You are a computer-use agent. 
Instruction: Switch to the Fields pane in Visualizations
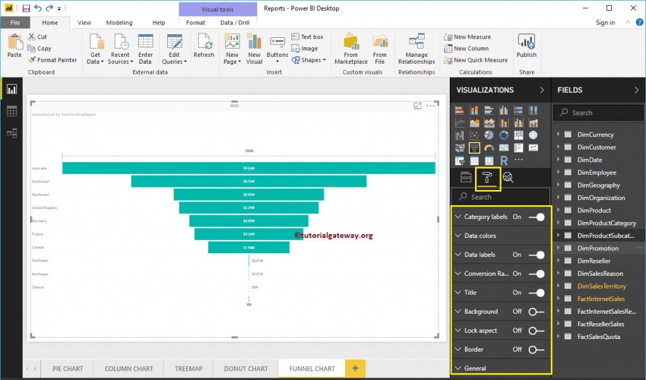(466, 177)
